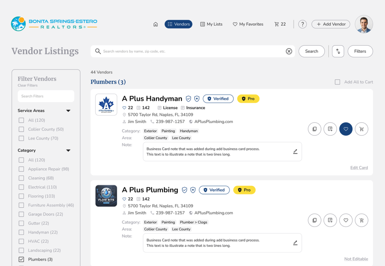This screenshot has width=385, height=266.
Task: Enable the Add All to Cart checkbox
Action: click(338, 82)
